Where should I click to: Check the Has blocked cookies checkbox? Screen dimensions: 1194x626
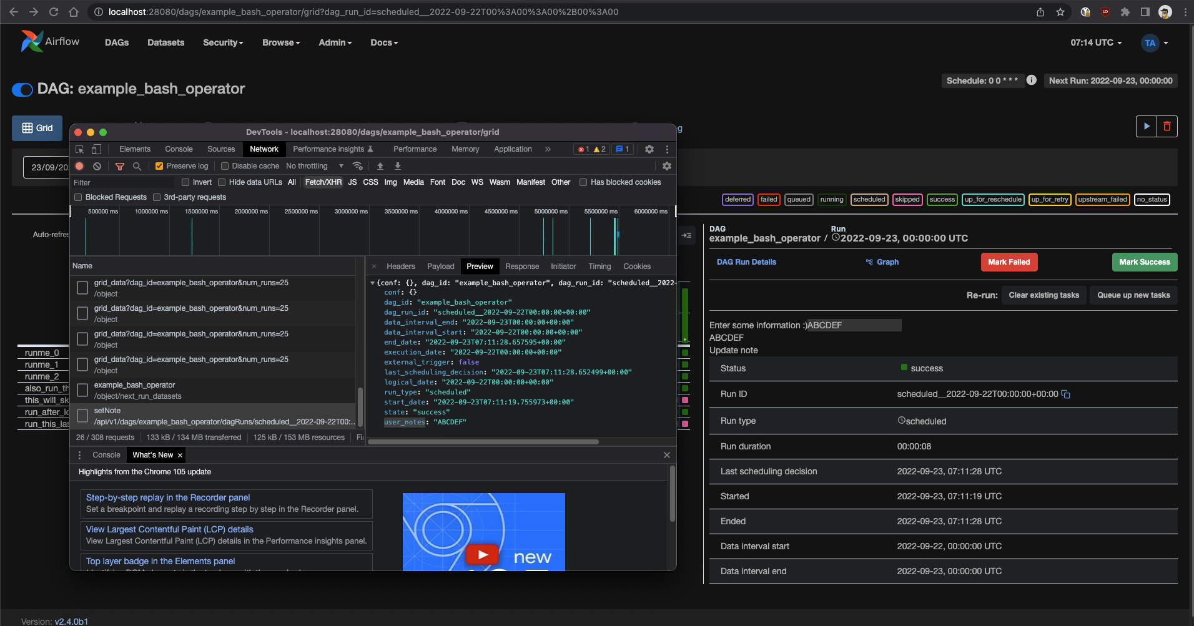(x=583, y=182)
